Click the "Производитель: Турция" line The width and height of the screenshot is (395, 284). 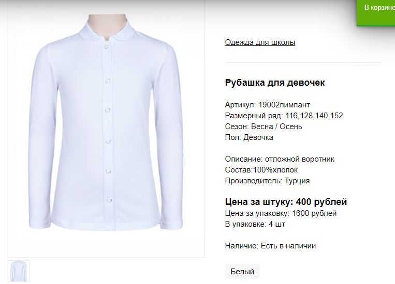point(267,181)
